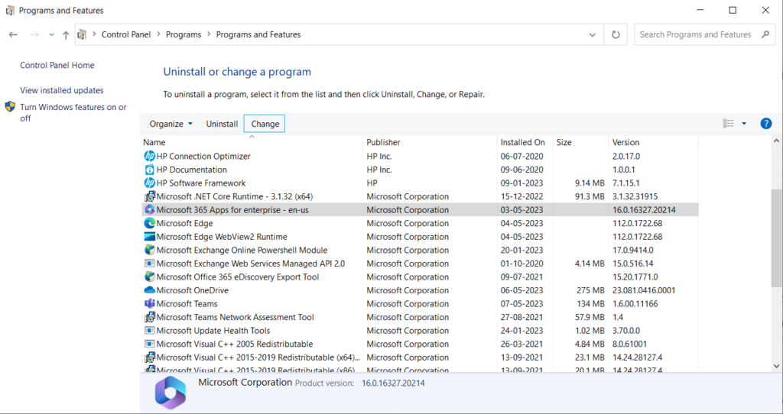Click the Microsoft 365 Apps row icon
Viewport: 783px width, 414px height.
tap(149, 210)
